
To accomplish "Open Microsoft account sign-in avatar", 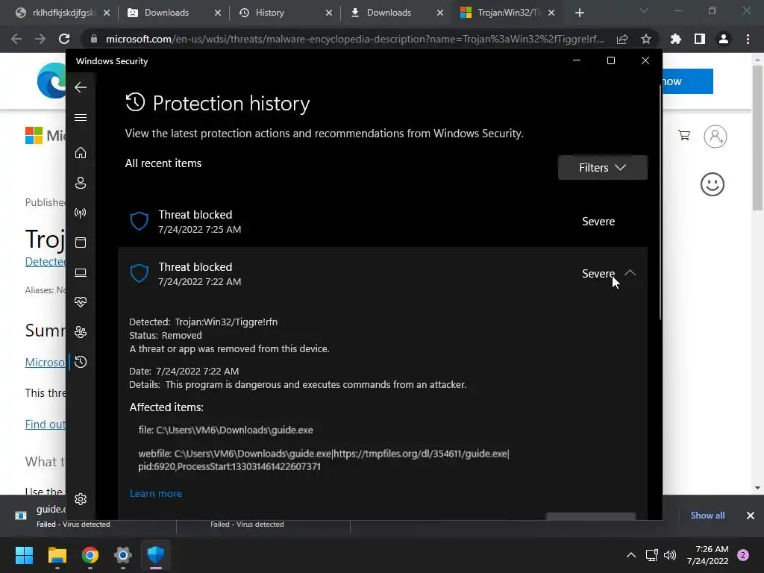I will 716,137.
